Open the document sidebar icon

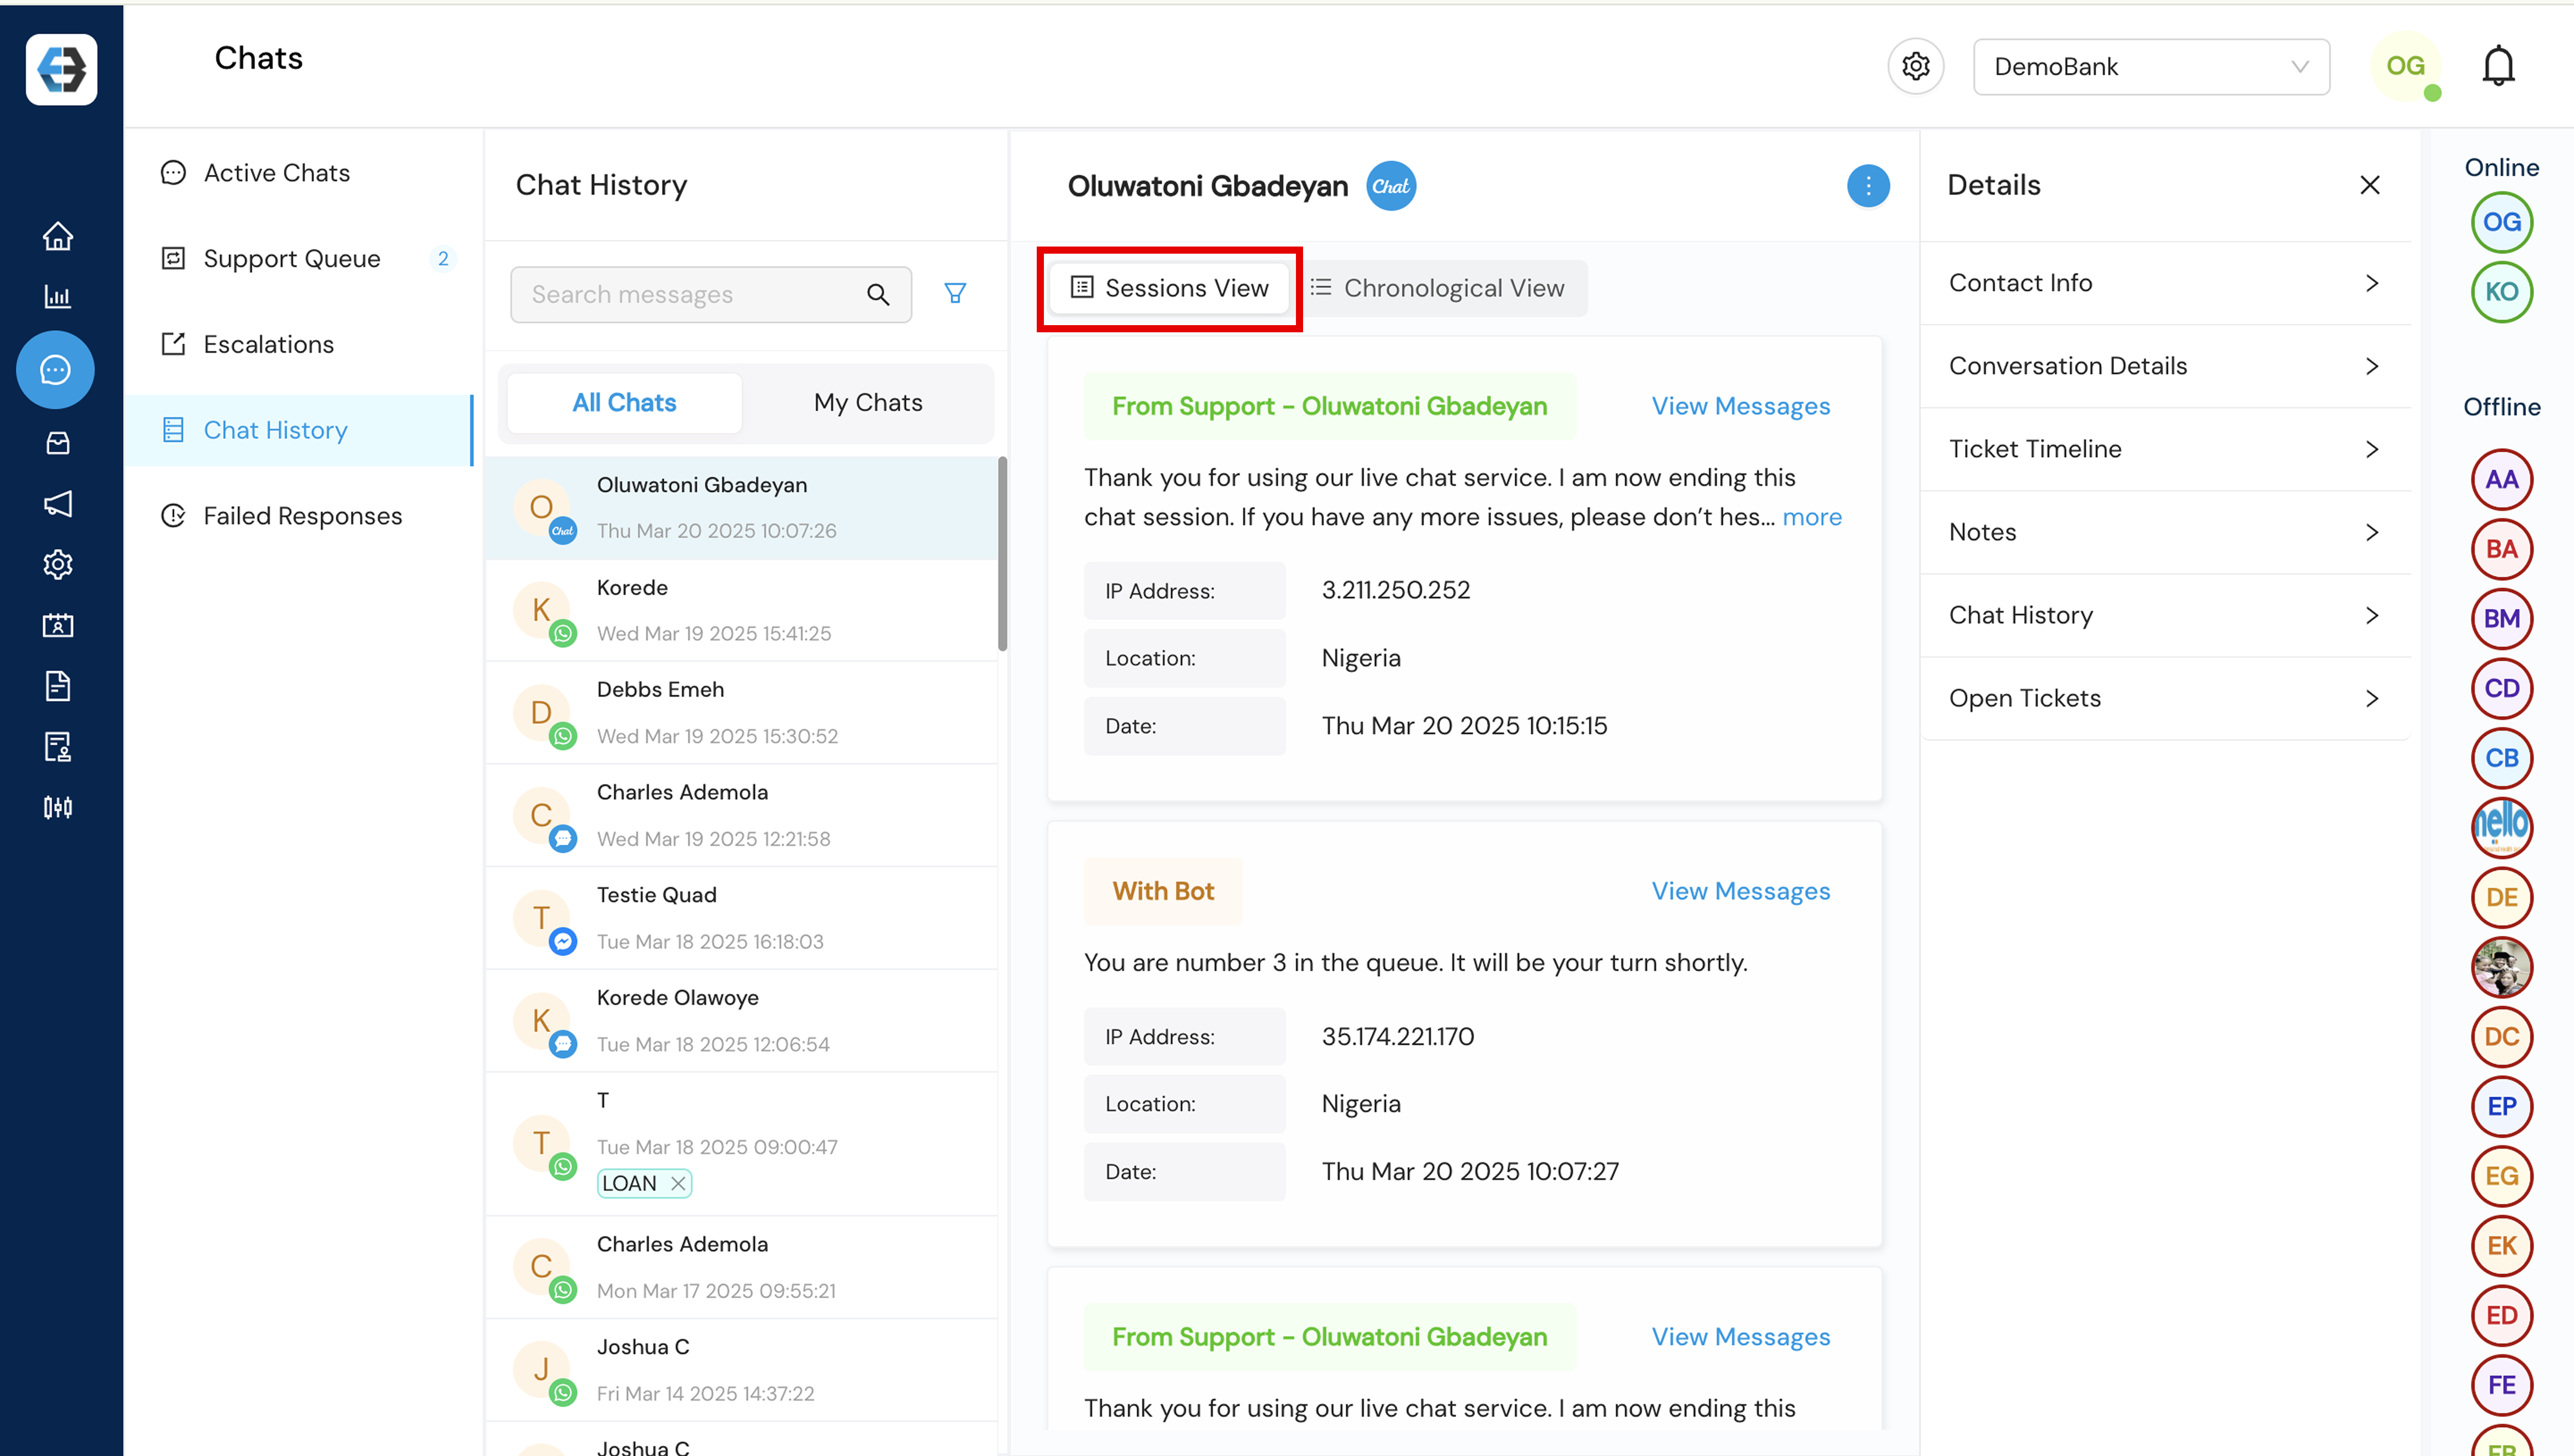click(x=57, y=686)
